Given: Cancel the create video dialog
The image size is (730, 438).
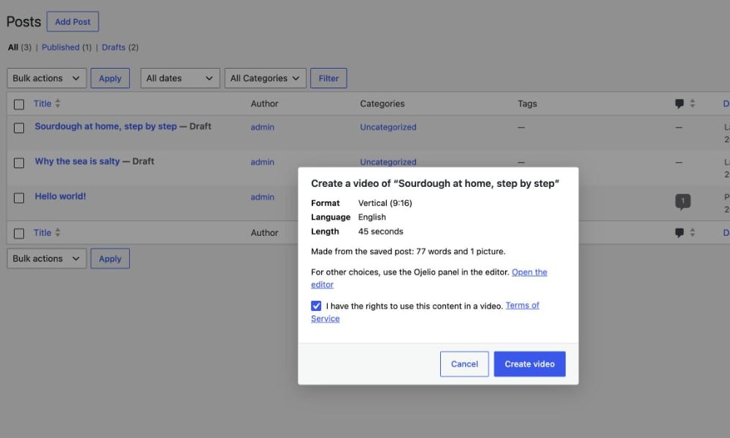Looking at the screenshot, I should [464, 364].
